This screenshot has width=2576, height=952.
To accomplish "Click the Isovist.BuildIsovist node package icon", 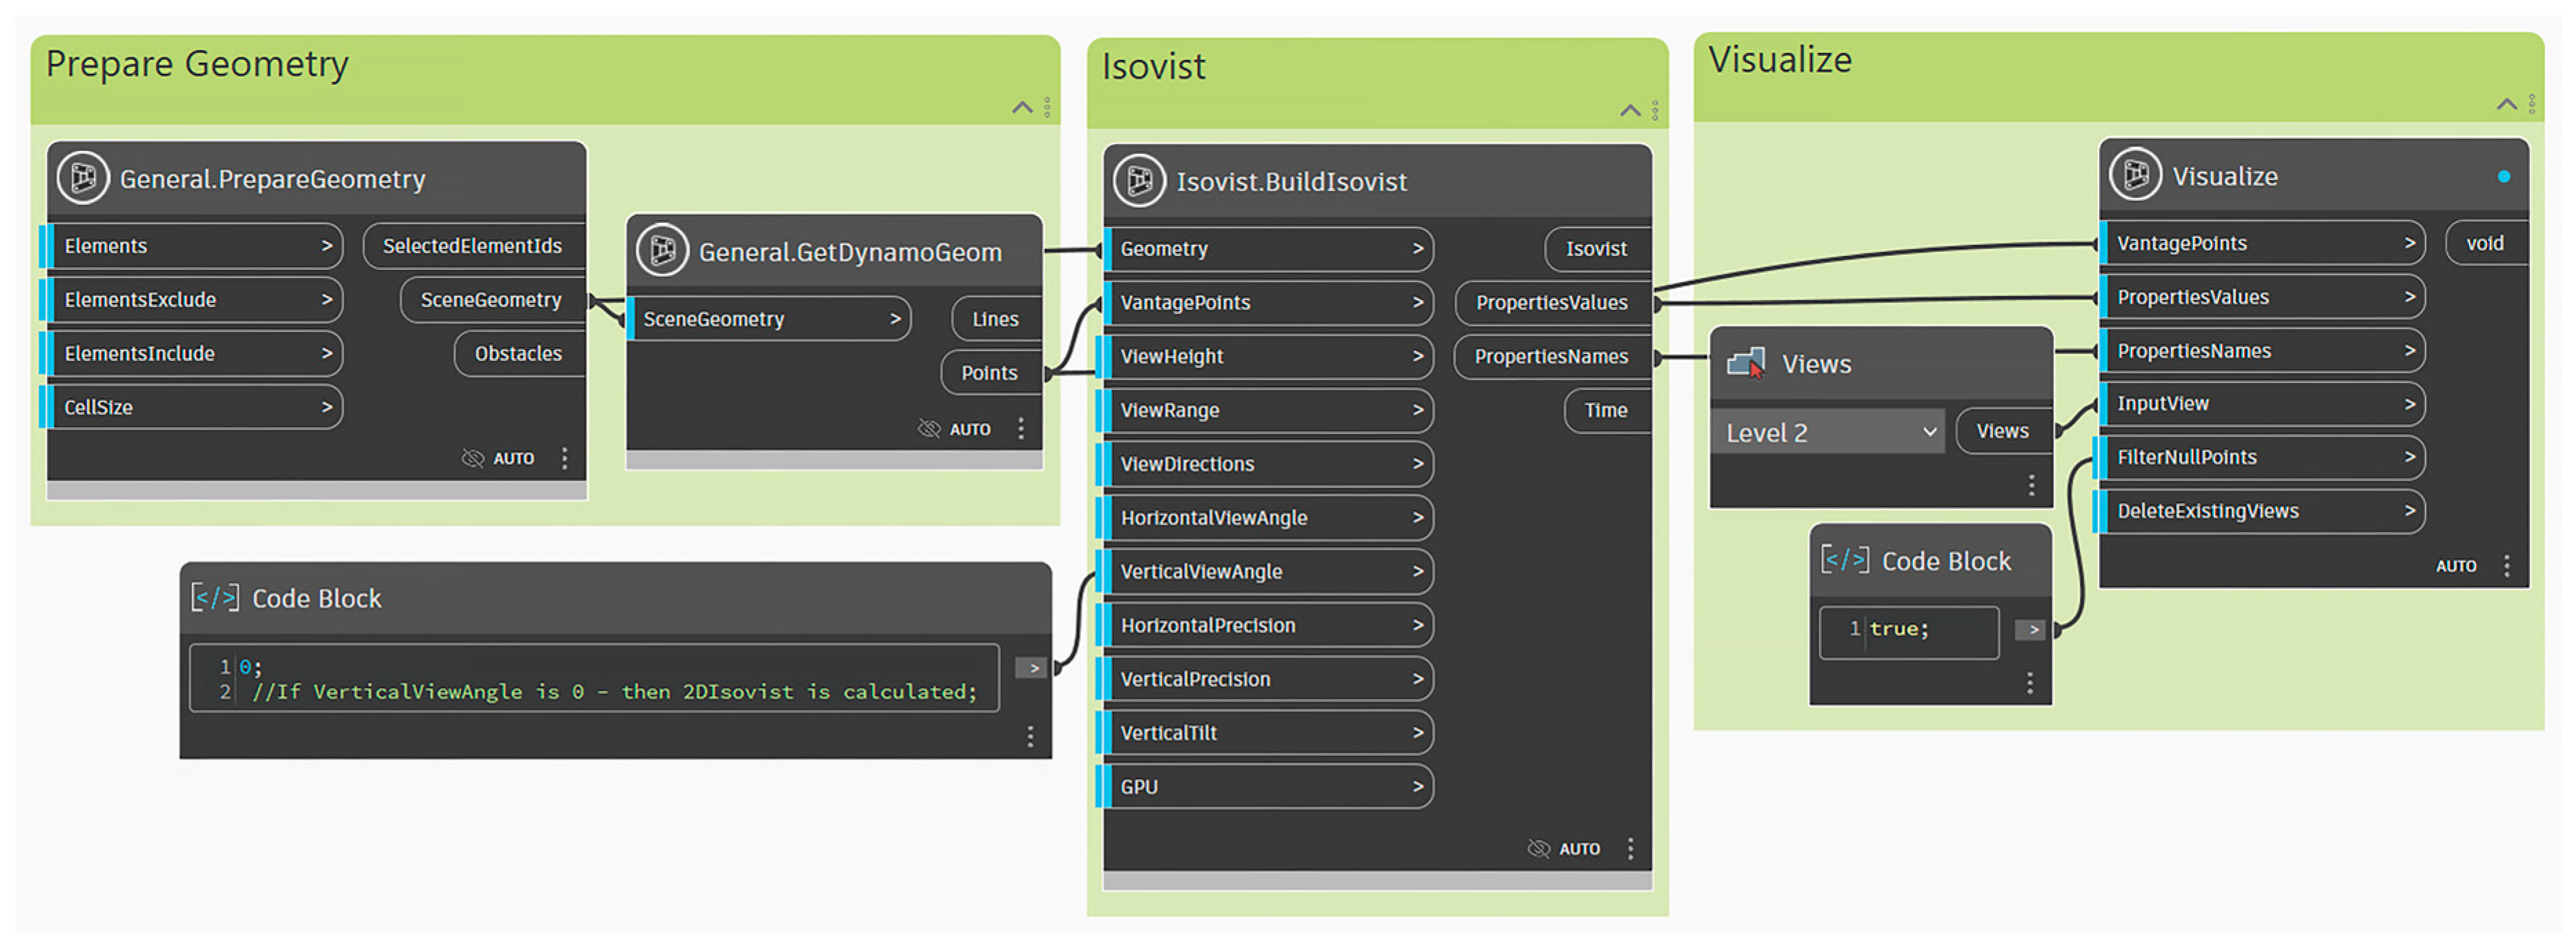I will [1139, 181].
